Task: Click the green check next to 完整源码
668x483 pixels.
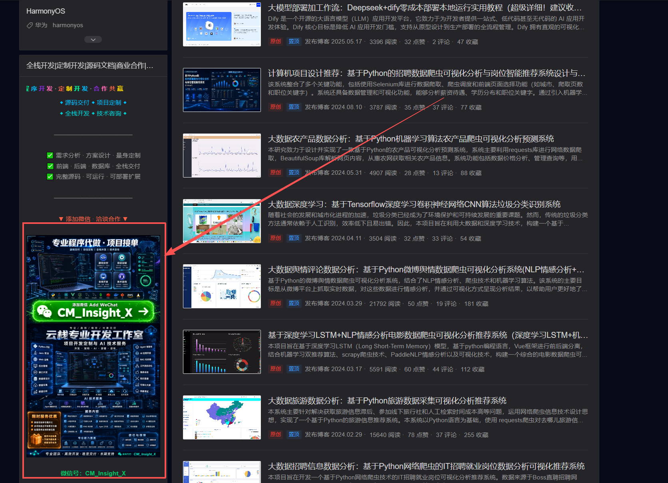Action: [x=50, y=177]
